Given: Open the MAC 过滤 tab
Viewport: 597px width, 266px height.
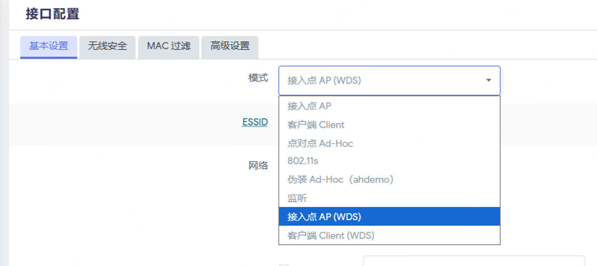Looking at the screenshot, I should tap(169, 47).
